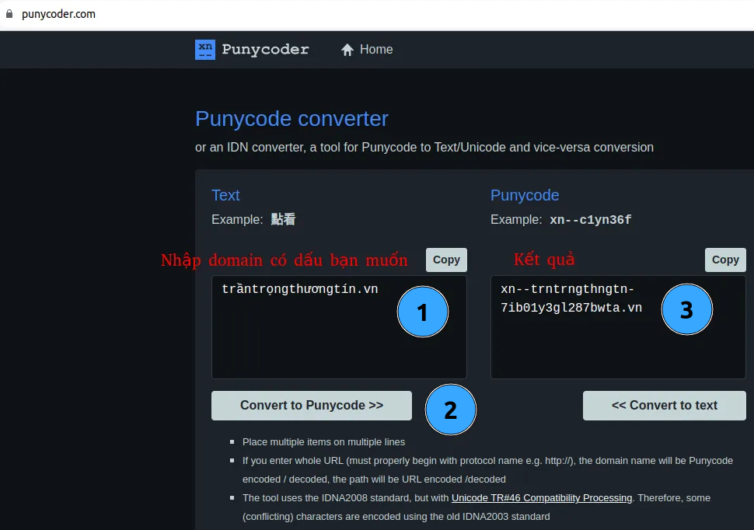Click the blue circle numbered 2
Image resolution: width=754 pixels, height=530 pixels.
click(x=450, y=410)
